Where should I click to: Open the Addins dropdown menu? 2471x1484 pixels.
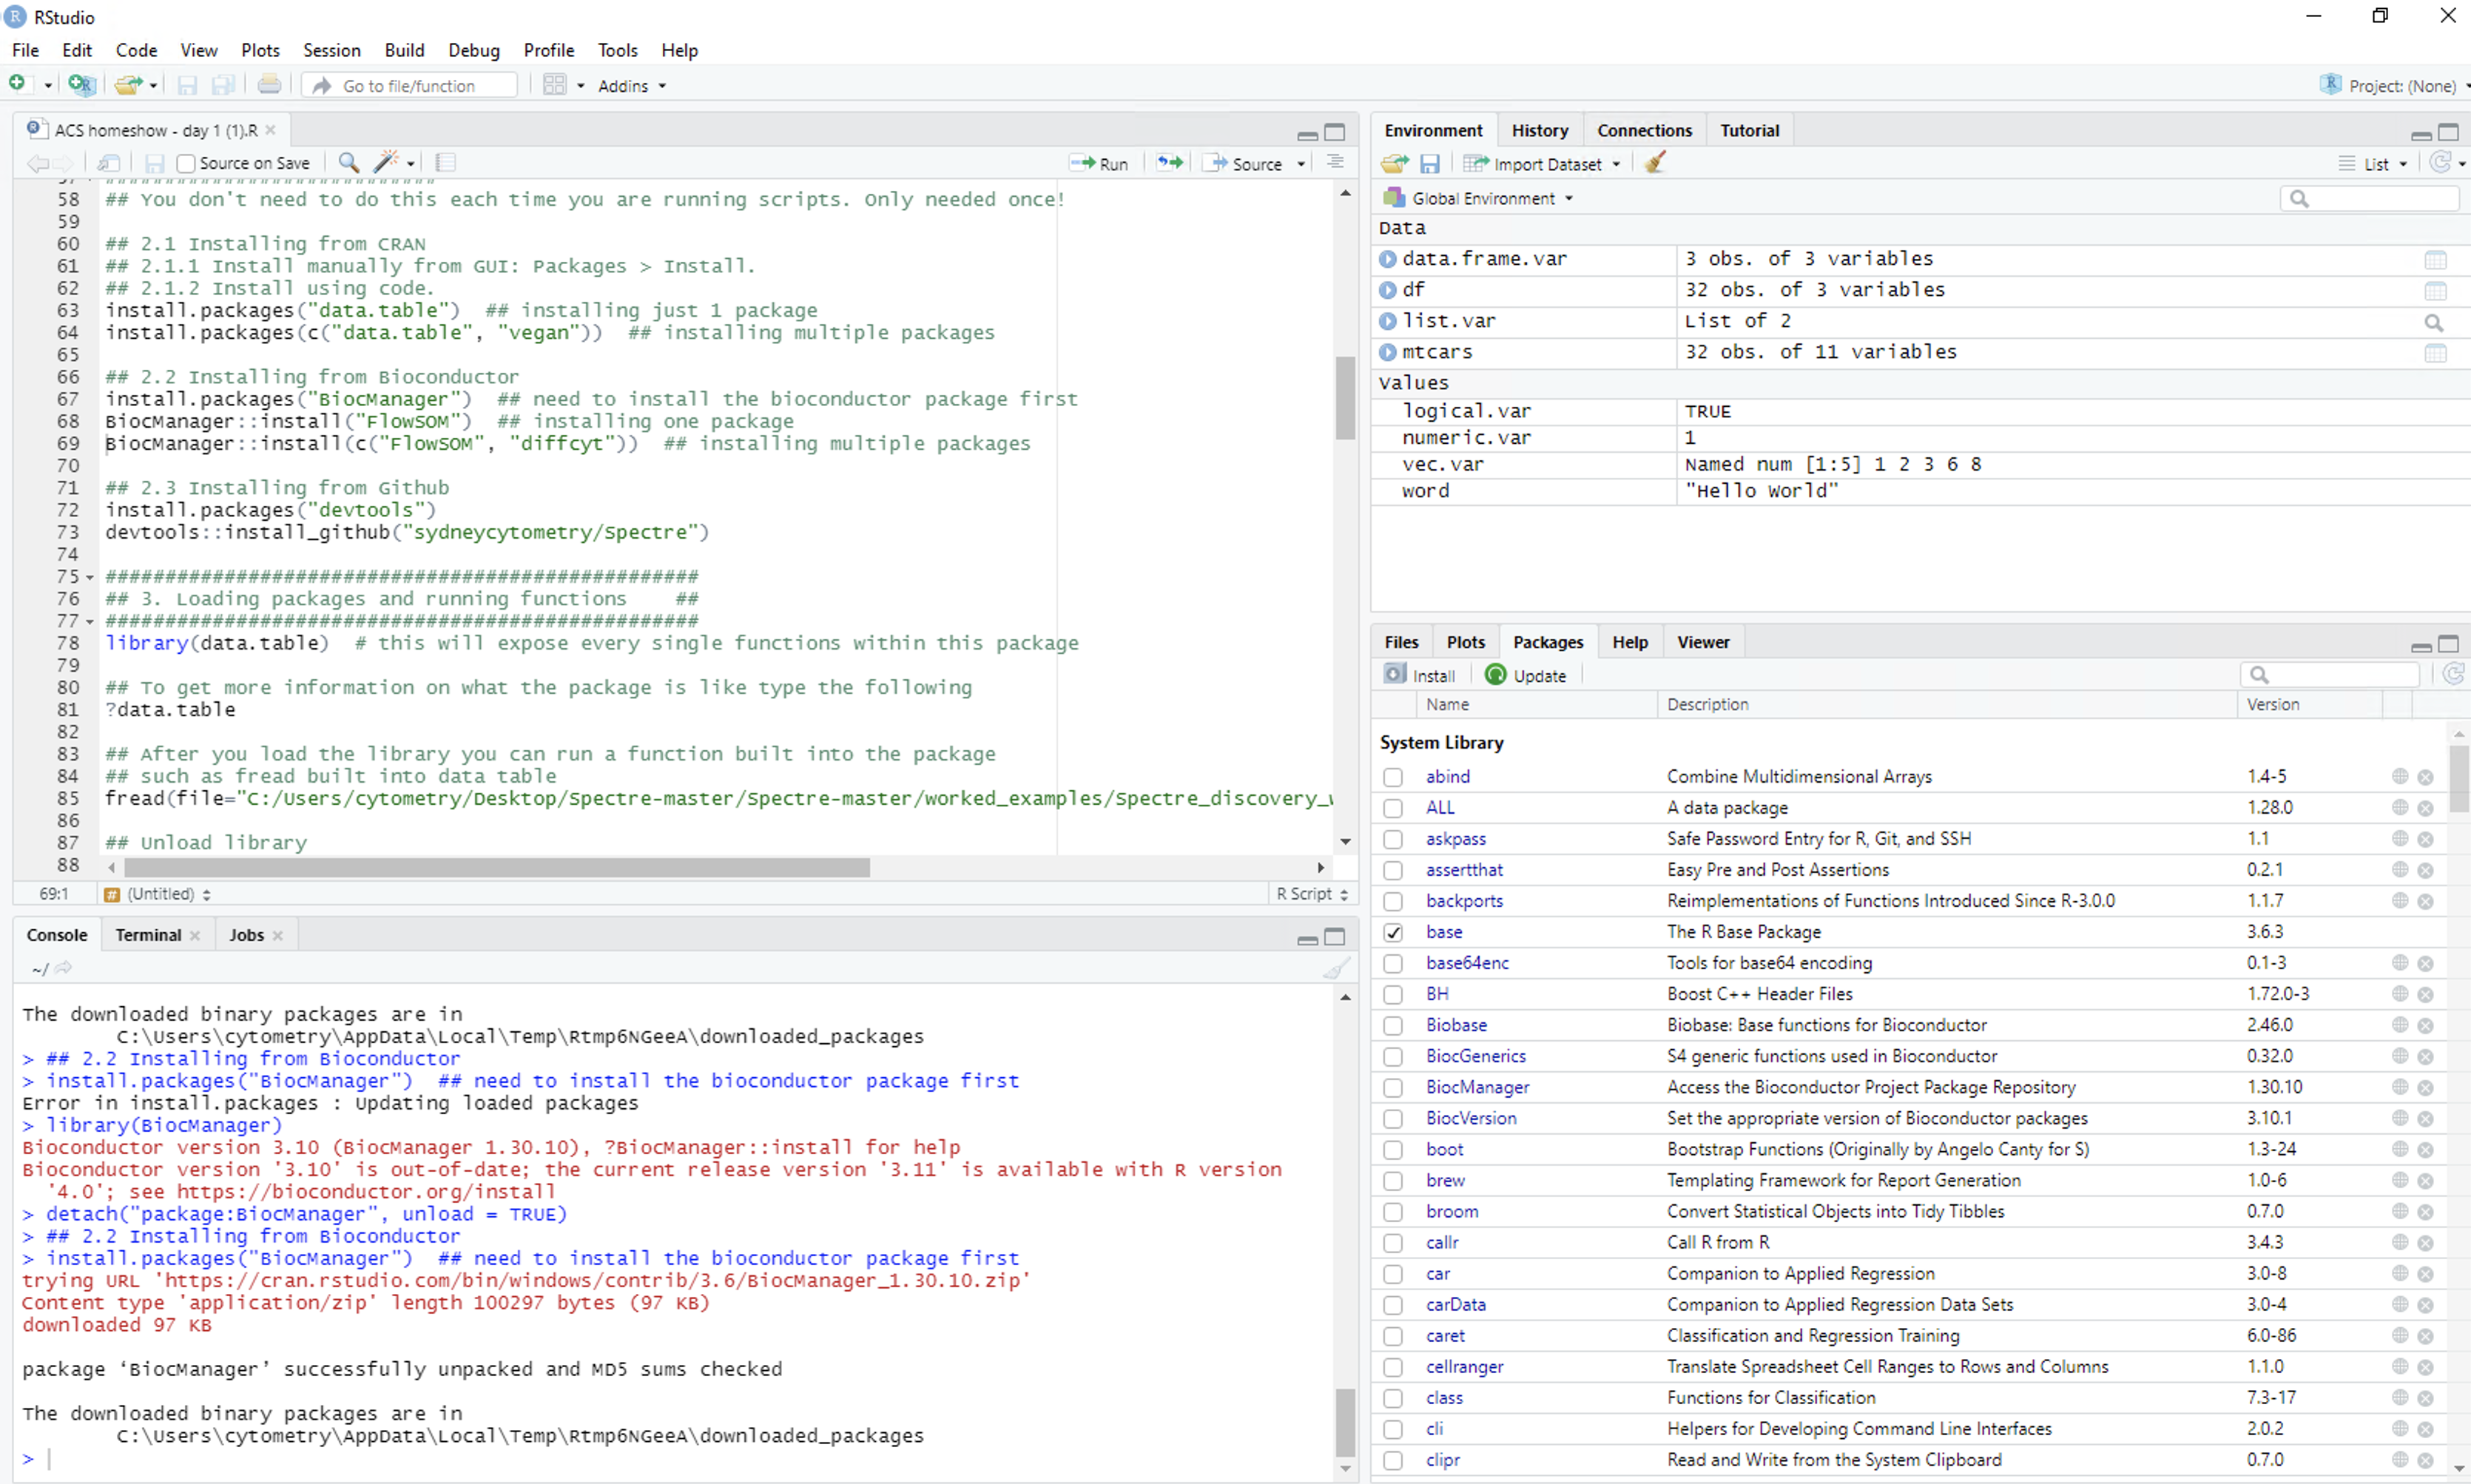tap(632, 86)
